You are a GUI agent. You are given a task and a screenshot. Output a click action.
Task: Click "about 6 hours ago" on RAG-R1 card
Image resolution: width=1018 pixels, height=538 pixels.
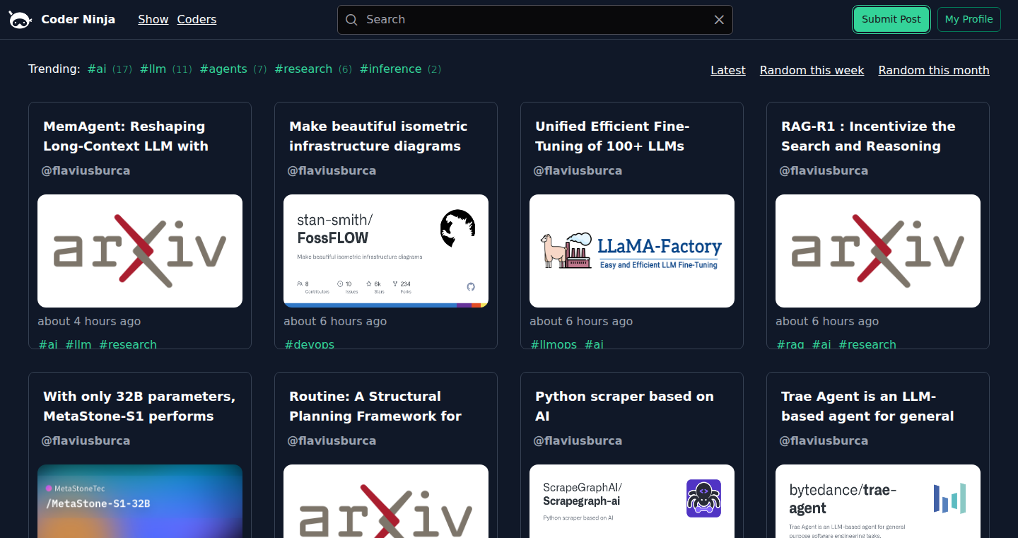pyautogui.click(x=827, y=321)
